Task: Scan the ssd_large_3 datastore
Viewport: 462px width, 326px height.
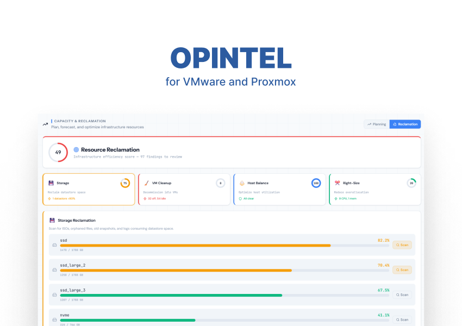Action: tap(402, 295)
